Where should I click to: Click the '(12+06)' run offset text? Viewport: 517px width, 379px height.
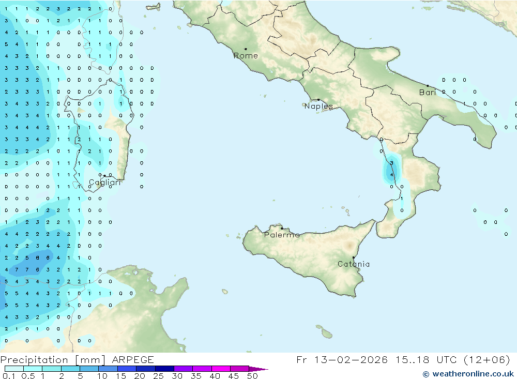coord(486,359)
